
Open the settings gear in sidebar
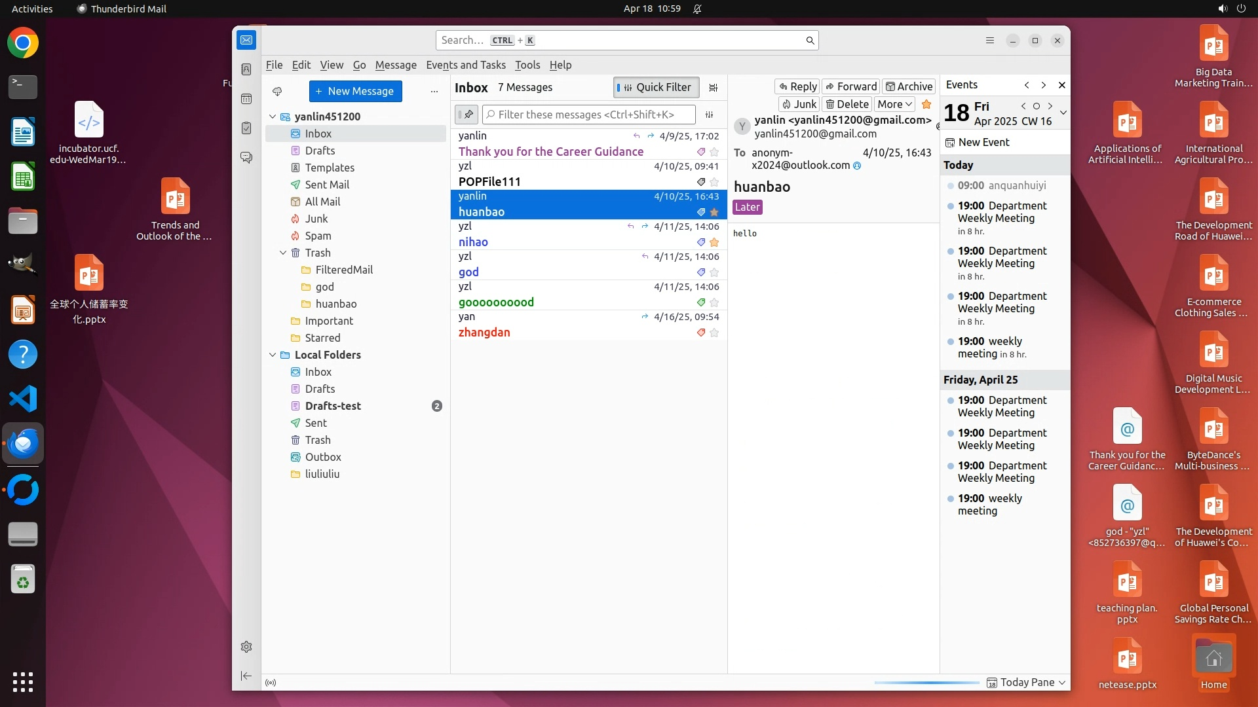tap(246, 647)
